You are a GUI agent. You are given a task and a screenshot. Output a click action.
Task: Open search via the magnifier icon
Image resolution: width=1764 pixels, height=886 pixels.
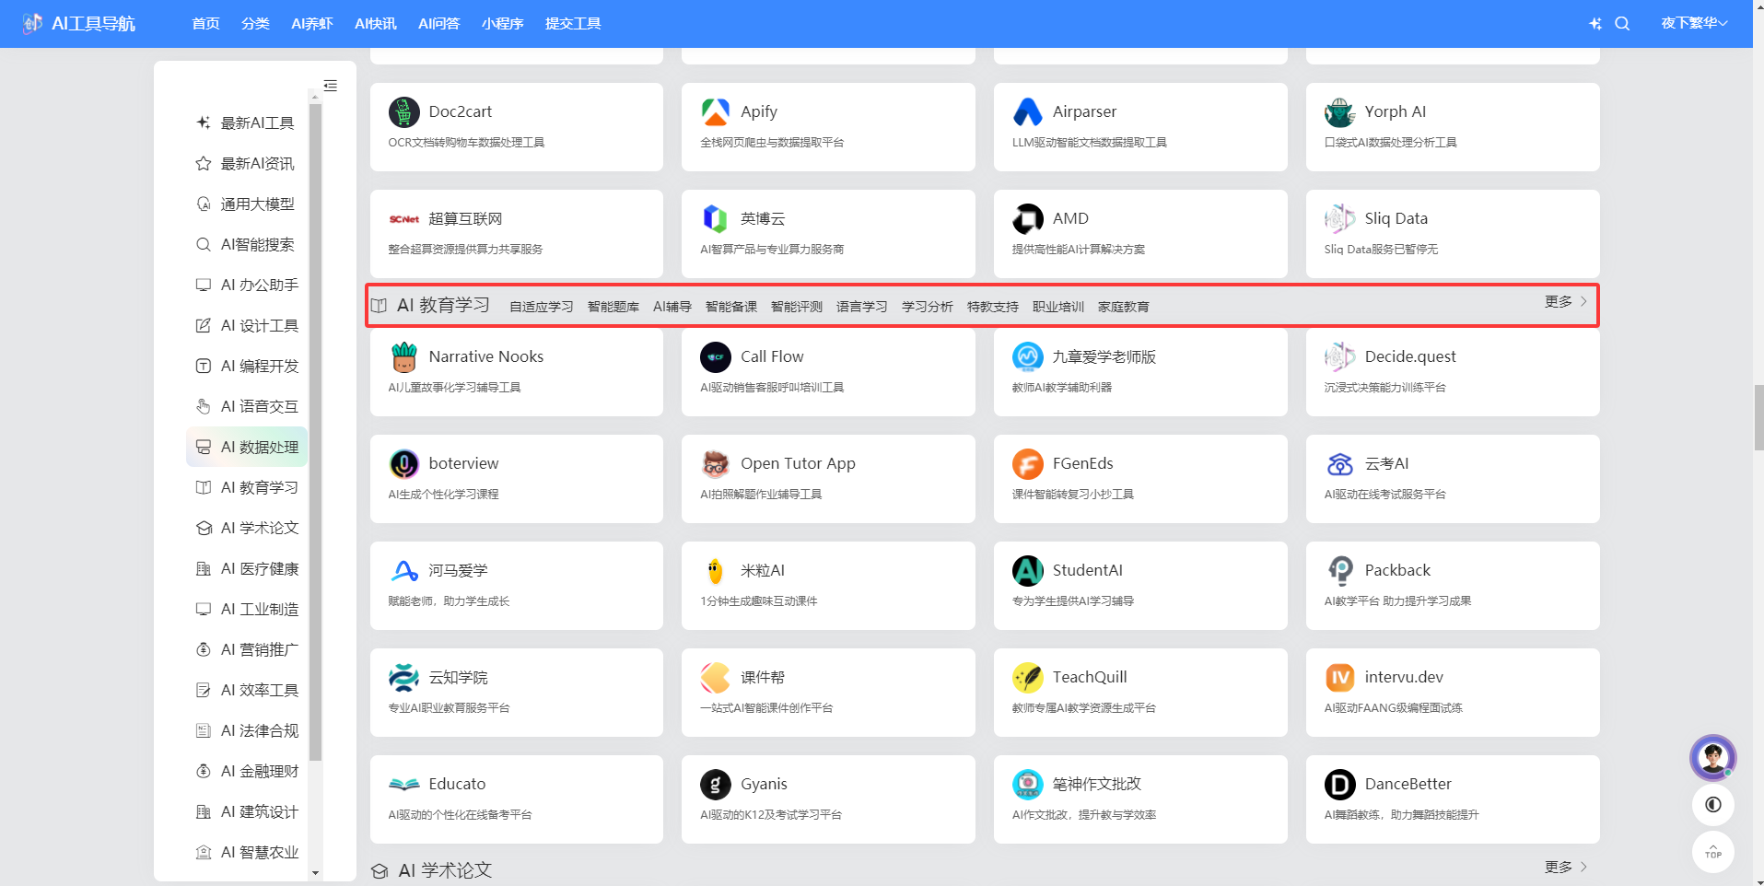tap(1622, 24)
